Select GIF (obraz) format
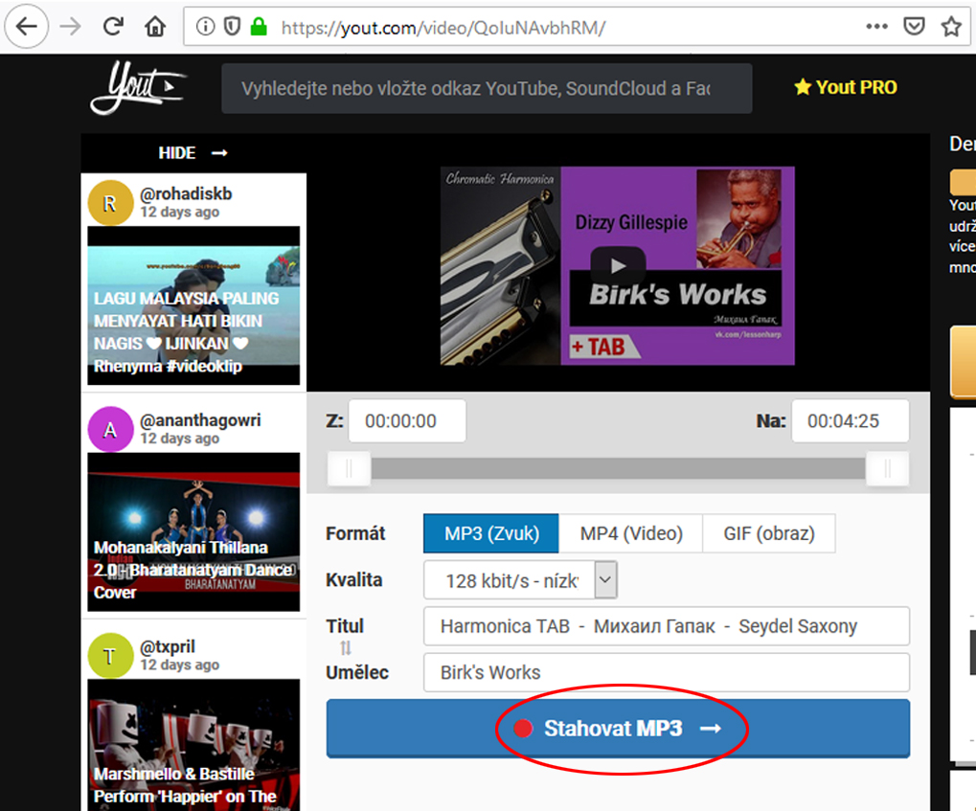The width and height of the screenshot is (976, 811). pos(769,533)
